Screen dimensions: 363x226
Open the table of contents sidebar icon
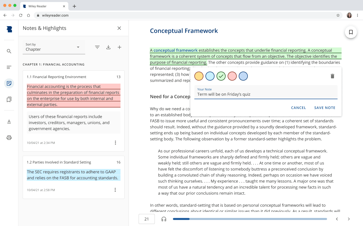9,67
